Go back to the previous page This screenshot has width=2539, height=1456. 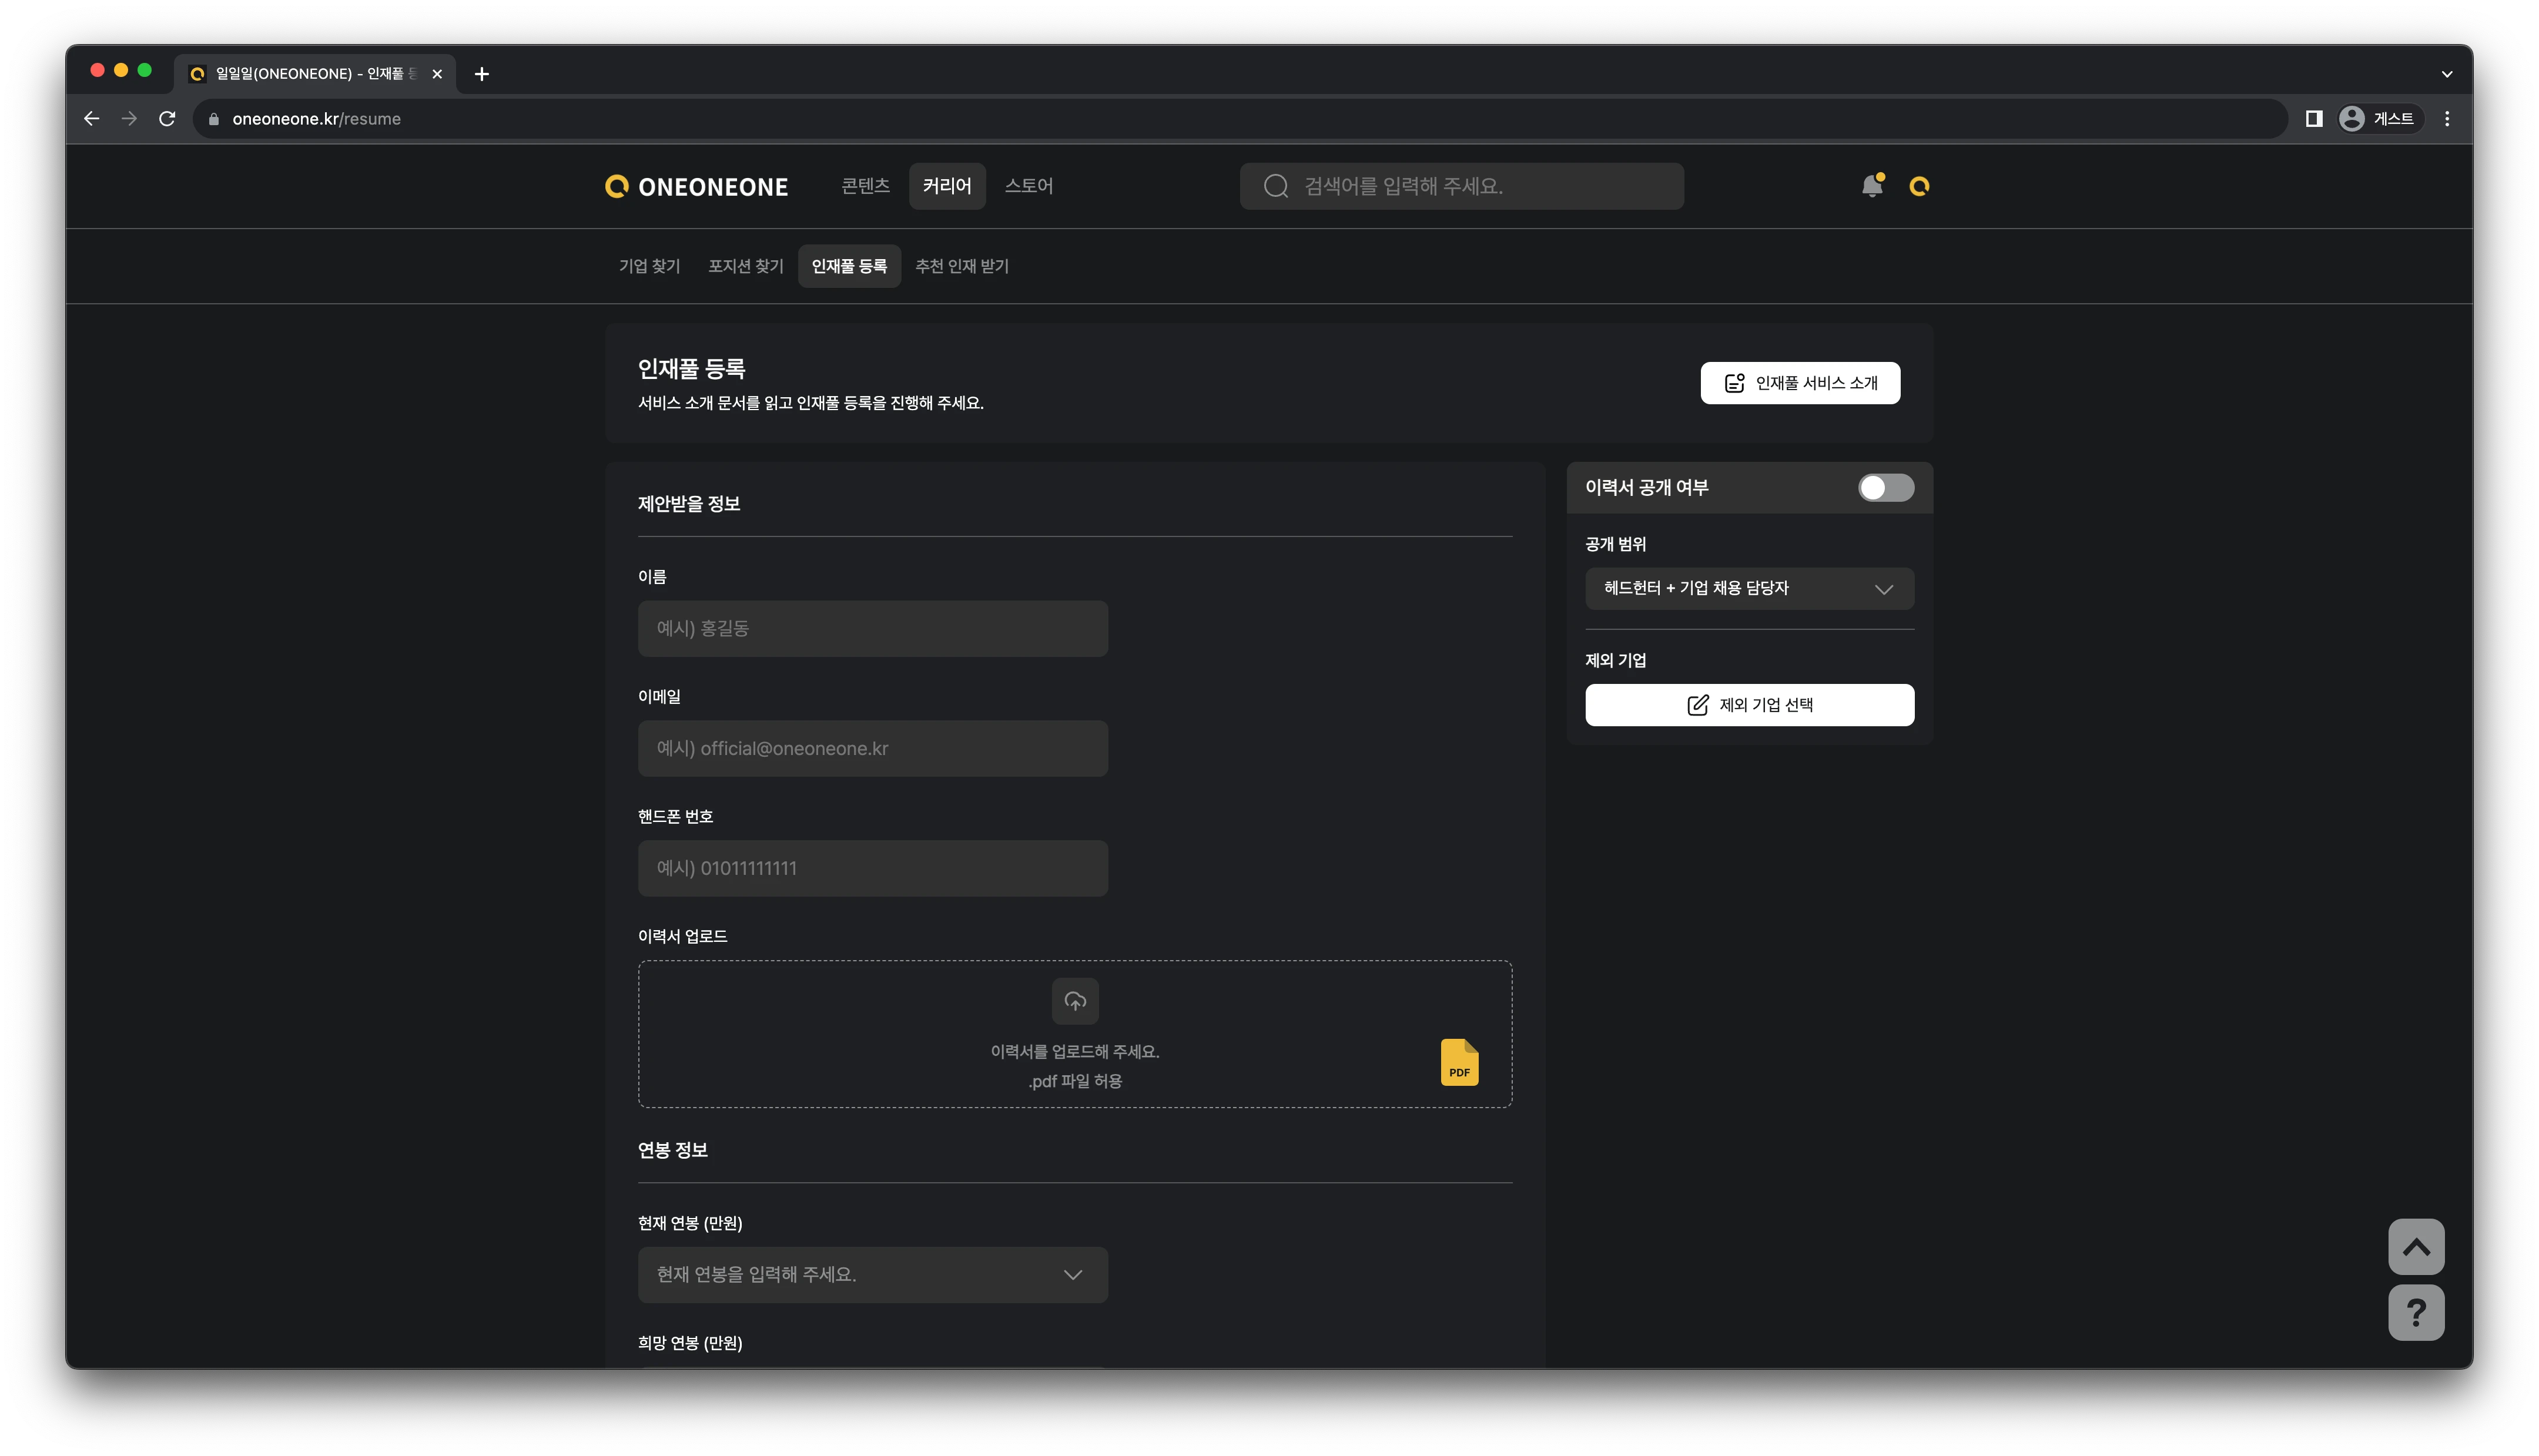[91, 119]
